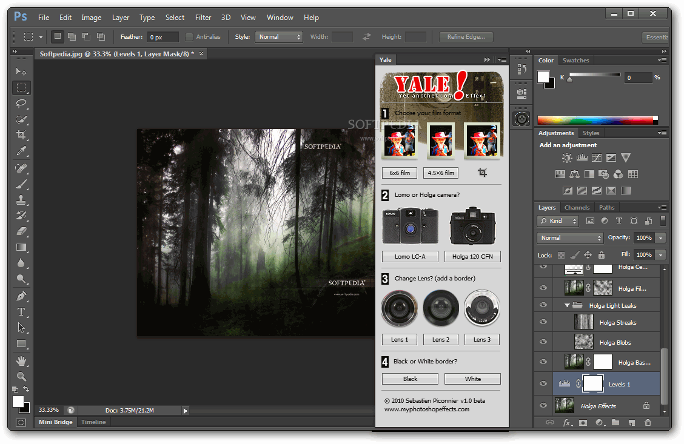Hide the Holga Blobs layer
The image size is (684, 444).
(x=543, y=342)
